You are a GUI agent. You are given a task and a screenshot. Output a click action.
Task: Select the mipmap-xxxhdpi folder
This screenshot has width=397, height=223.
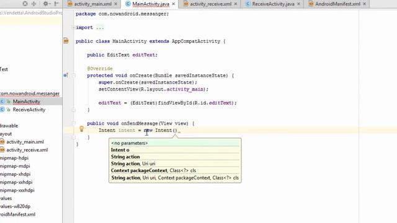click(17, 190)
